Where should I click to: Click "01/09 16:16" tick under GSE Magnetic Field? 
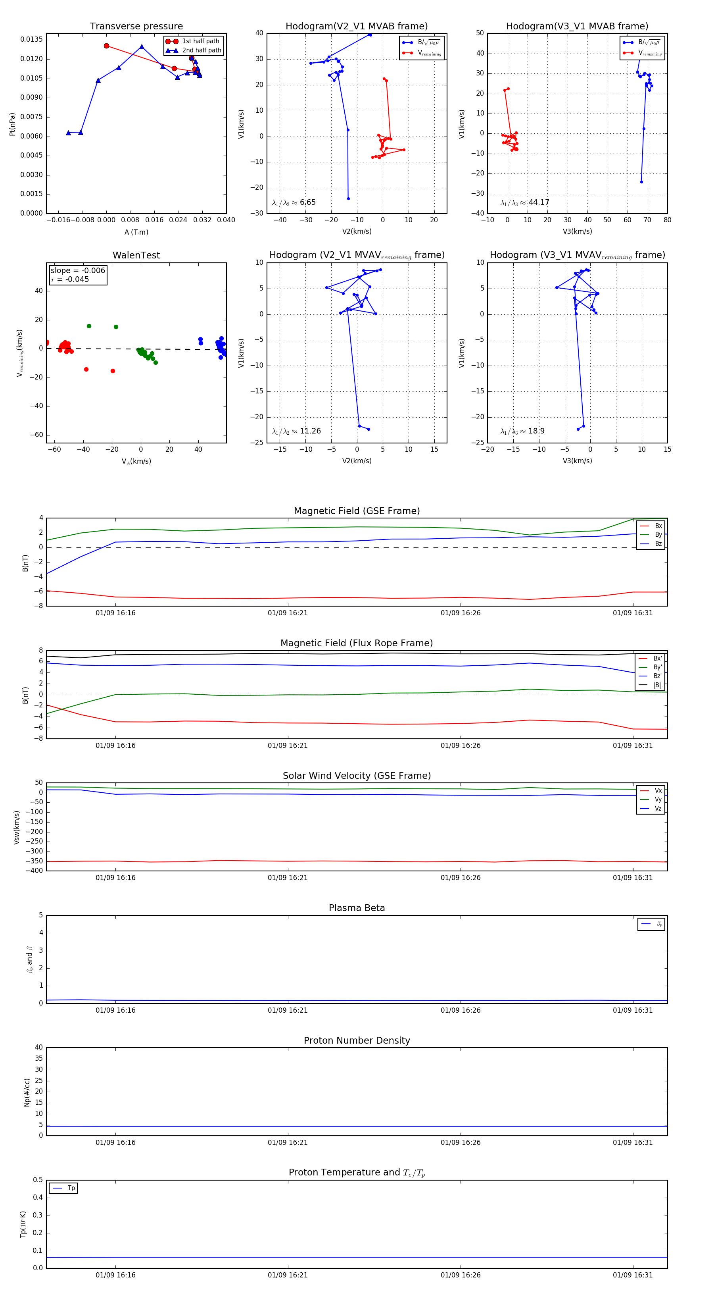(x=115, y=613)
